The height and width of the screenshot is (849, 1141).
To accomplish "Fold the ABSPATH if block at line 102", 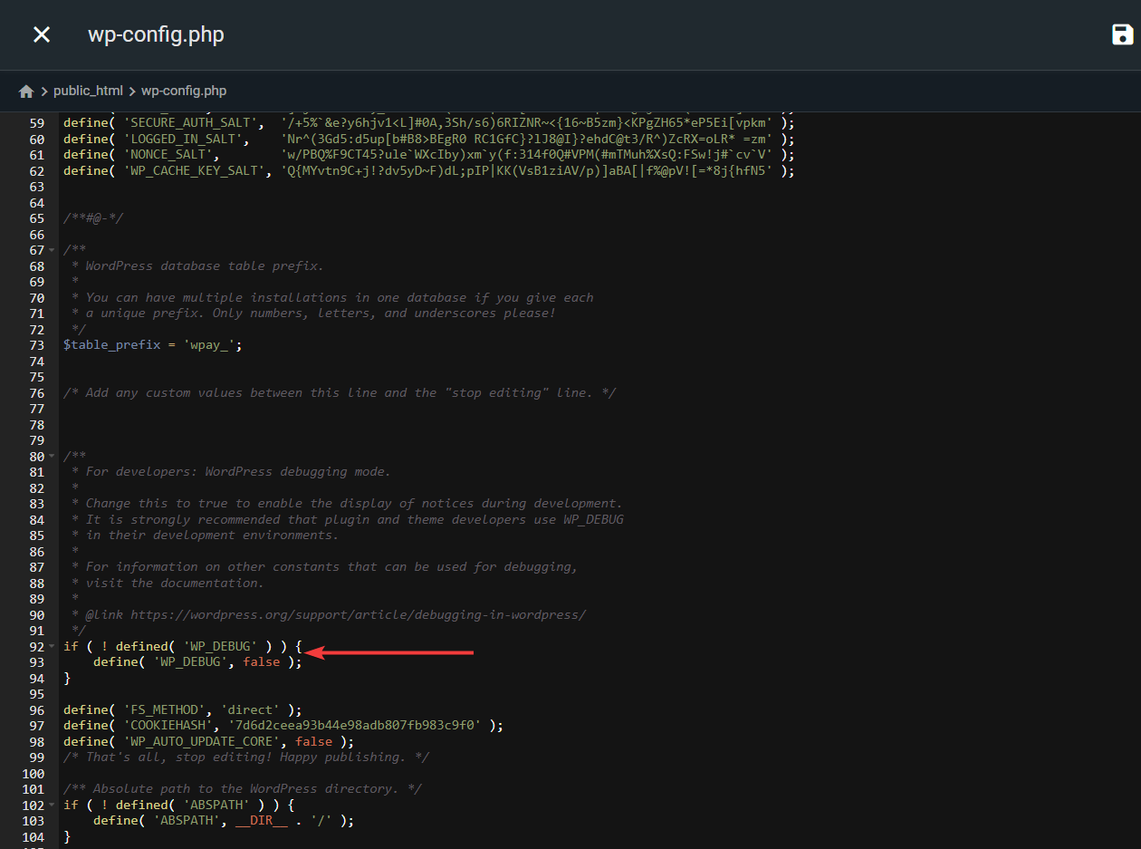I will coord(52,806).
